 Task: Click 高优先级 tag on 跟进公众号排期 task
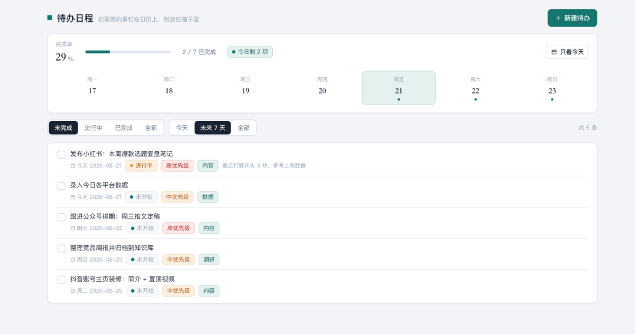179,228
